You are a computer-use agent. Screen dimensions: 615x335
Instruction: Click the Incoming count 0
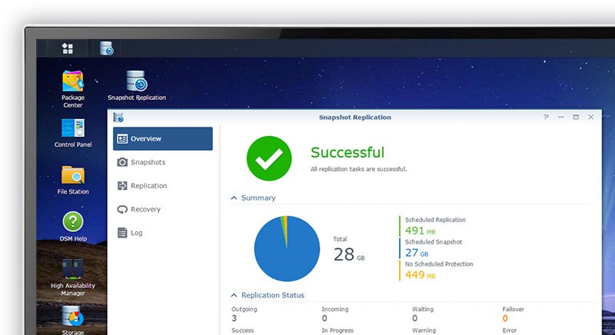point(324,318)
